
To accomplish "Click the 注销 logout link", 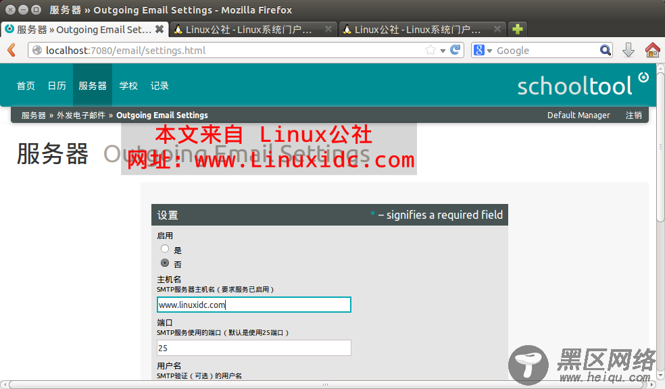I will (x=634, y=115).
